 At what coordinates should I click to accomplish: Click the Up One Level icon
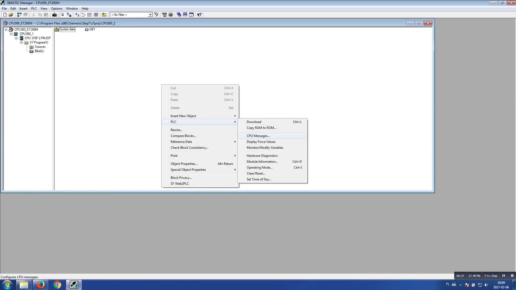pyautogui.click(x=104, y=14)
